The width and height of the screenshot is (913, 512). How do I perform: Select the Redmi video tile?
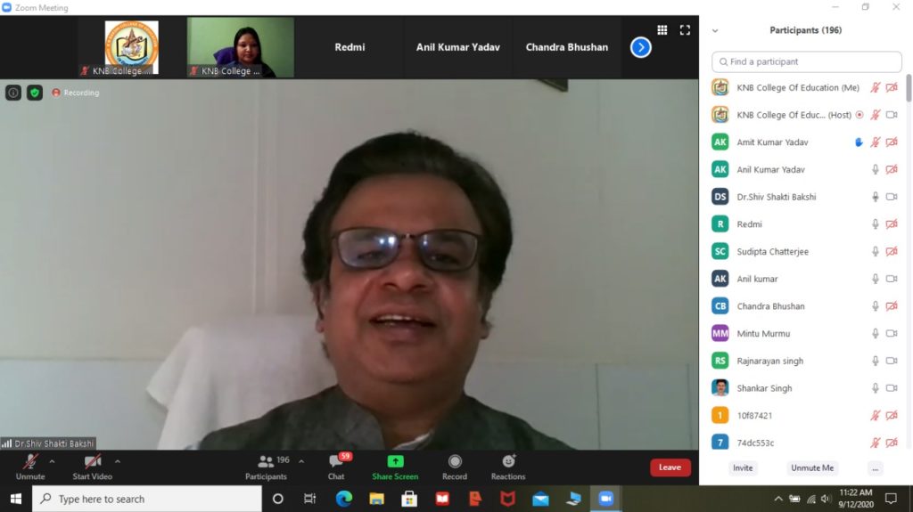pyautogui.click(x=350, y=47)
